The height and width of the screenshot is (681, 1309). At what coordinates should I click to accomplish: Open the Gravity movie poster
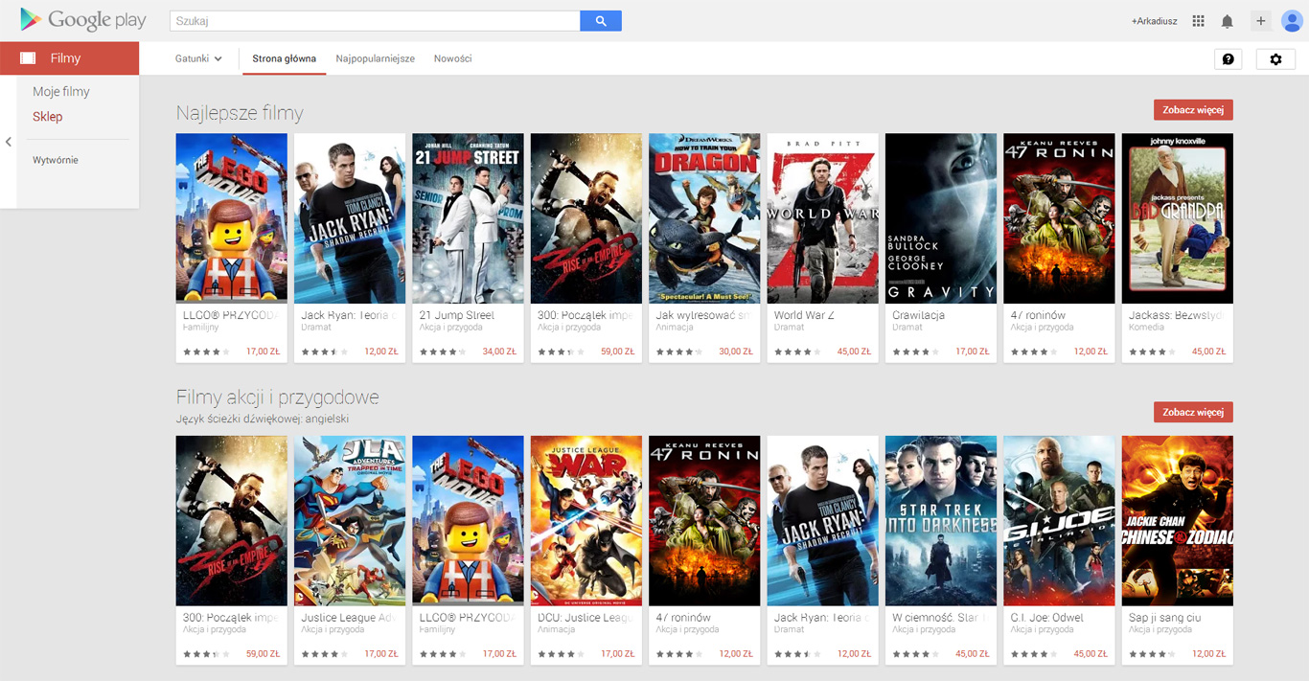(x=941, y=218)
